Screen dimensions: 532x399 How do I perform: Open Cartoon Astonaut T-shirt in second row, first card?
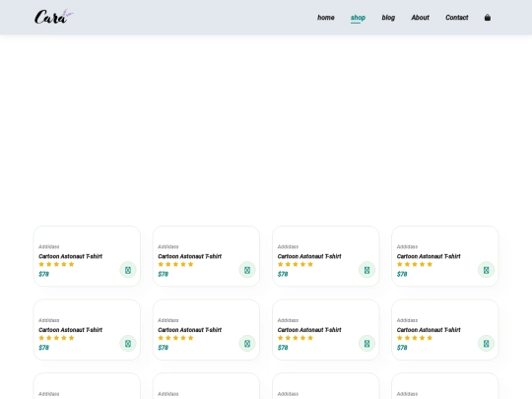(70, 330)
